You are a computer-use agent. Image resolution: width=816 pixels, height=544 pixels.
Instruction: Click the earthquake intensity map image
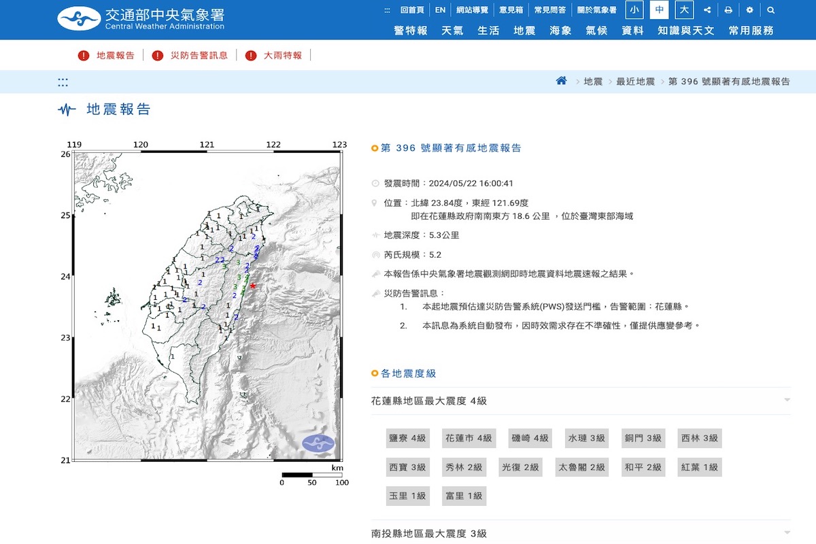point(207,306)
